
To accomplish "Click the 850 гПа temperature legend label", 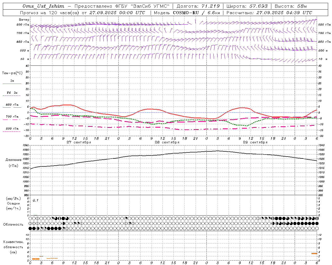I will (12, 105).
